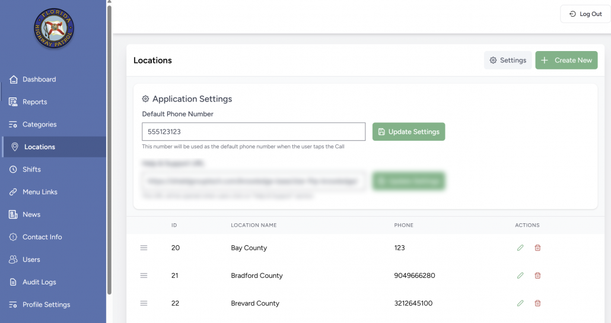
Task: Select Users in the sidebar
Action: 31,259
